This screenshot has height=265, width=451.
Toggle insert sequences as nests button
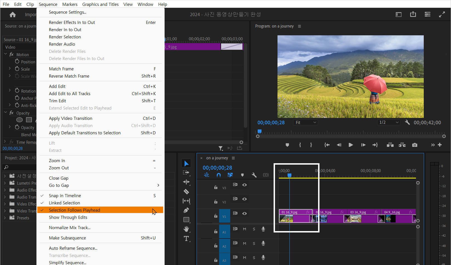[x=207, y=175]
